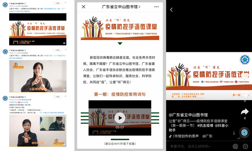Tap the verified badge on first Weibo post
This screenshot has height=151, width=252.
(x=25, y=3)
